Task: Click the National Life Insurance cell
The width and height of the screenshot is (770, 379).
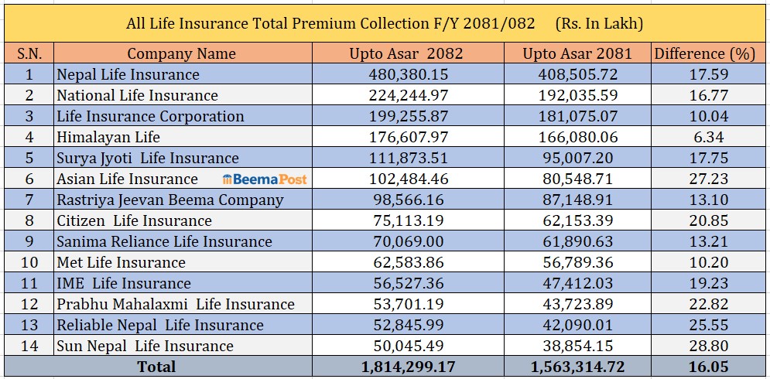Action: pyautogui.click(x=138, y=95)
